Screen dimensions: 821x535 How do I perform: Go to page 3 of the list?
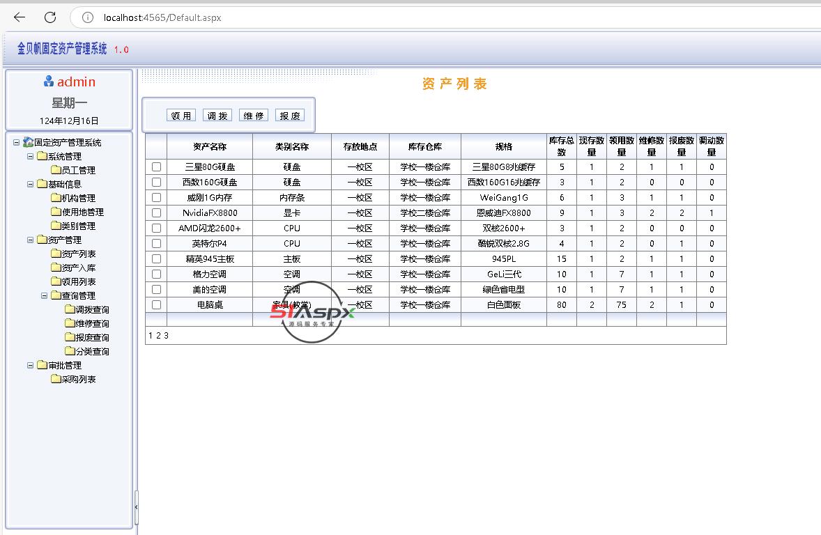pyautogui.click(x=166, y=336)
